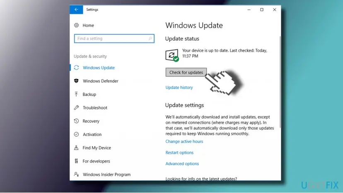Click the Find My Device person icon
Image resolution: width=343 pixels, height=193 pixels.
[x=76, y=148]
